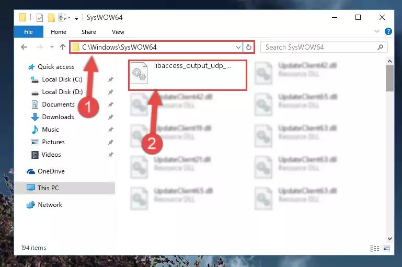The image size is (402, 267).
Task: Click the address bar showing C:\Windows\SysWOW64
Action: tap(156, 47)
